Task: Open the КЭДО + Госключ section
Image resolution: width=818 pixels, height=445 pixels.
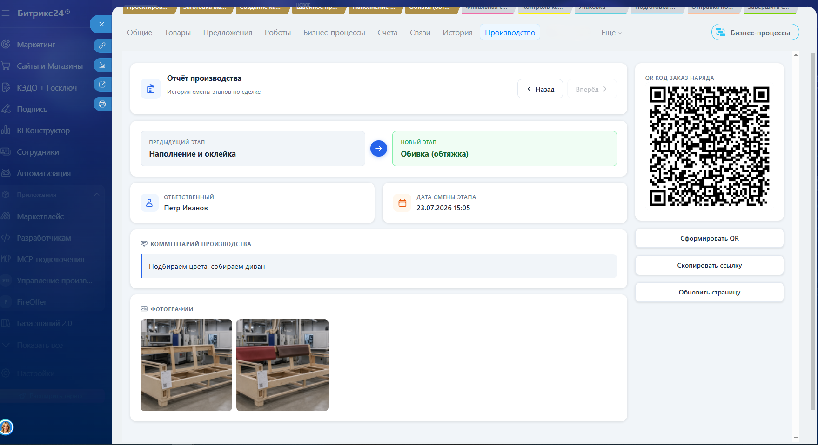Action: (x=47, y=88)
